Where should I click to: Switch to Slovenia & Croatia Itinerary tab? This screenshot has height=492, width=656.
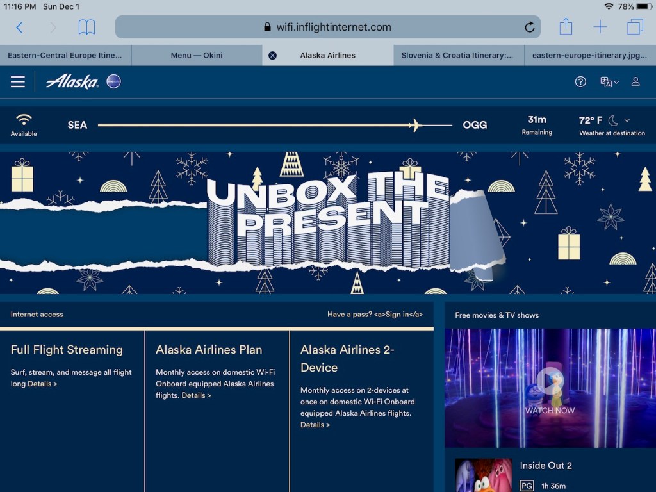coord(457,55)
